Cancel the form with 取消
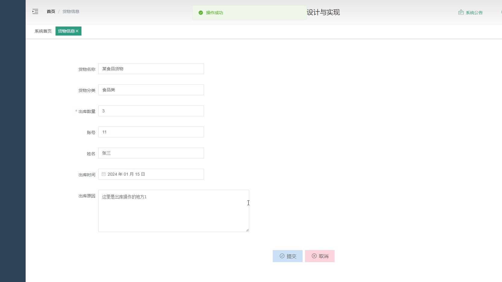The width and height of the screenshot is (502, 282). (320, 256)
